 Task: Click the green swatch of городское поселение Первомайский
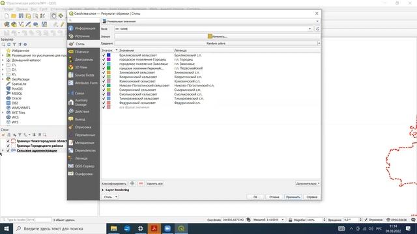coord(109,68)
